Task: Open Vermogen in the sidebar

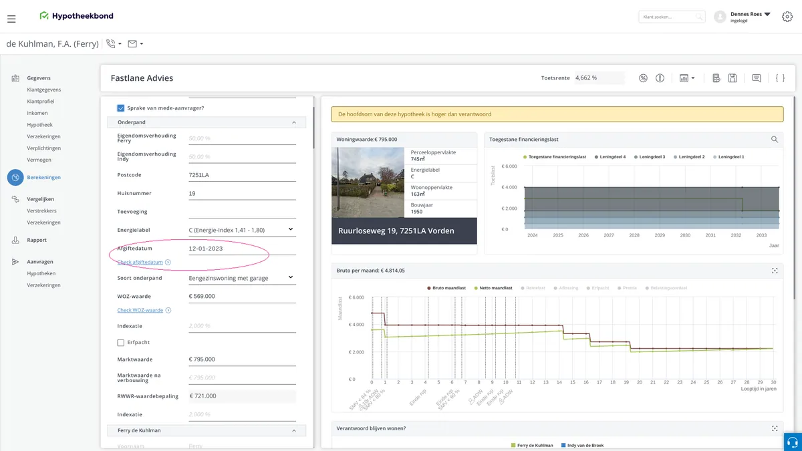Action: tap(40, 160)
